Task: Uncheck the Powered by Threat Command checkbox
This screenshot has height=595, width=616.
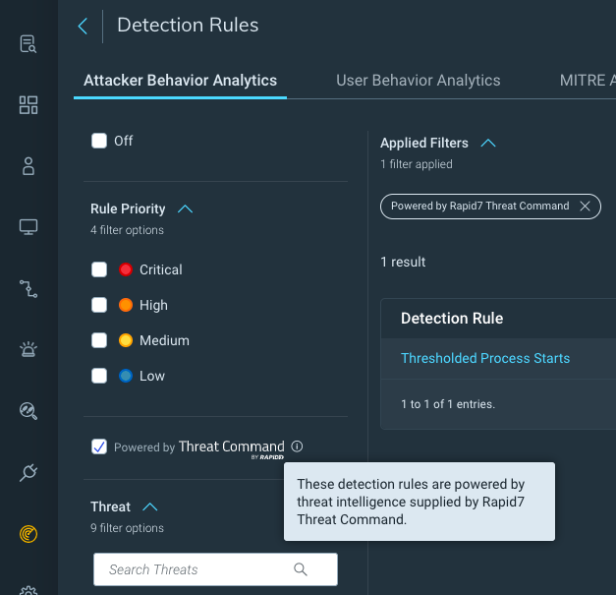Action: click(x=99, y=446)
